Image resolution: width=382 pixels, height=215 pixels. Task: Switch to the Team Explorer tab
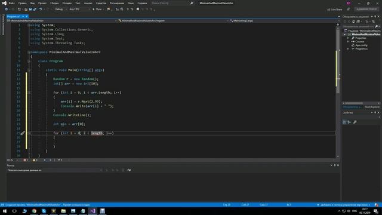tap(372, 107)
